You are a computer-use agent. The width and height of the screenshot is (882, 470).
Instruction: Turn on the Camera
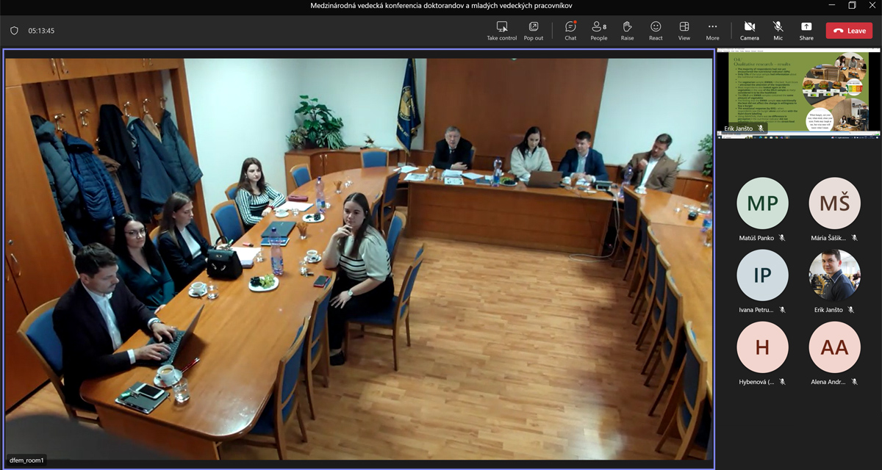(750, 30)
